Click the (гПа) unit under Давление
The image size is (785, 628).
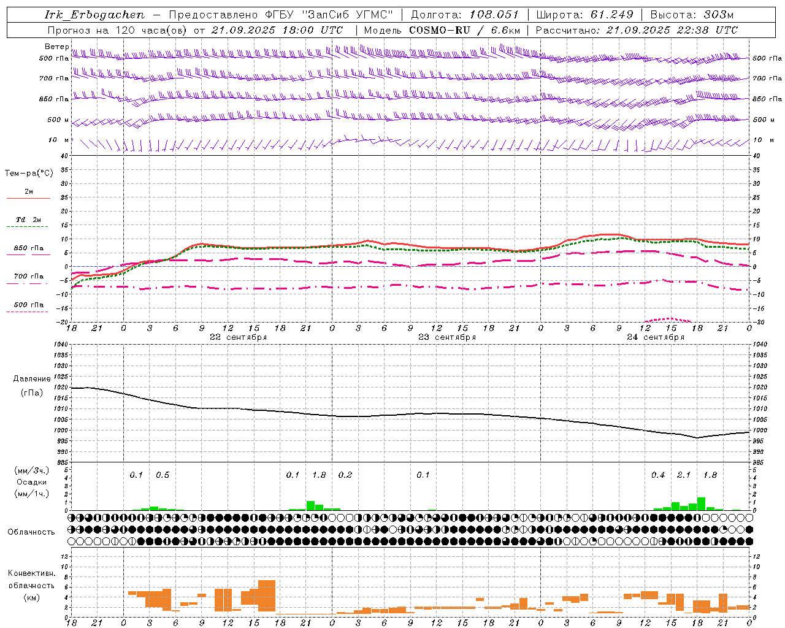coord(32,393)
